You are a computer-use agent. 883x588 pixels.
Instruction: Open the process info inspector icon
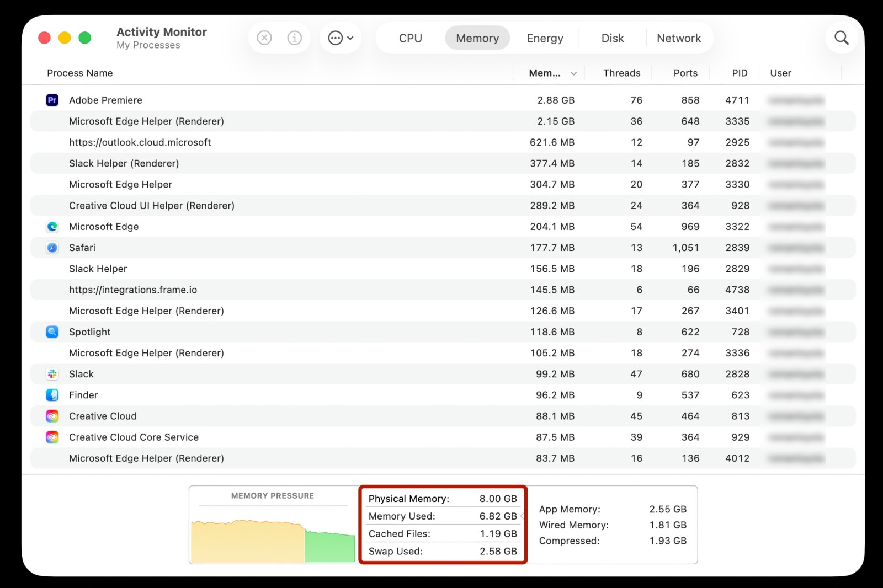coord(295,38)
